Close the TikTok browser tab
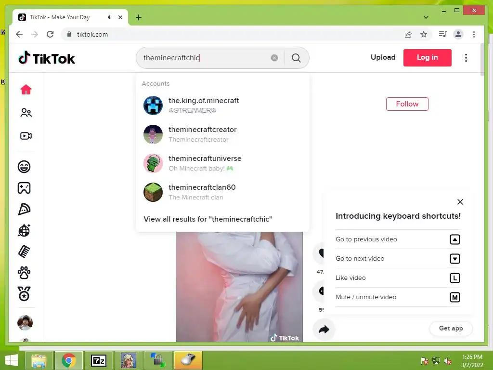This screenshot has height=370, width=493. [120, 17]
